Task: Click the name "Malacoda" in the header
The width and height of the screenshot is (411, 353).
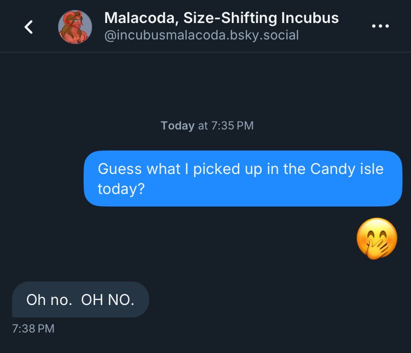Action: click(x=139, y=18)
